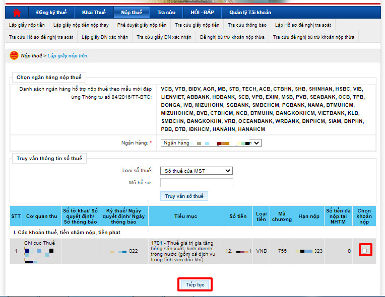The image size is (385, 297).
Task: Open Lập Hồ sơ đề nghị tra soát tab
Action: (x=303, y=25)
